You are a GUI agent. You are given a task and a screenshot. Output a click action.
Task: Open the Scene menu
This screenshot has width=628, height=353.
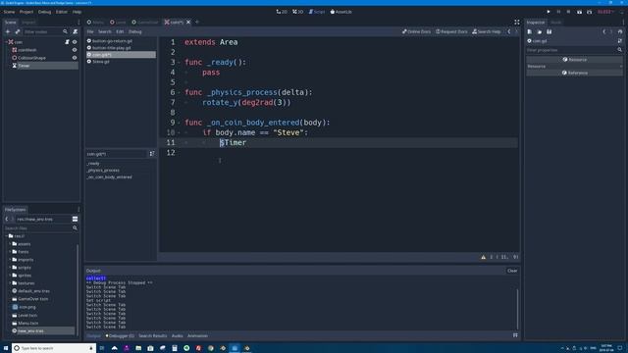point(9,12)
